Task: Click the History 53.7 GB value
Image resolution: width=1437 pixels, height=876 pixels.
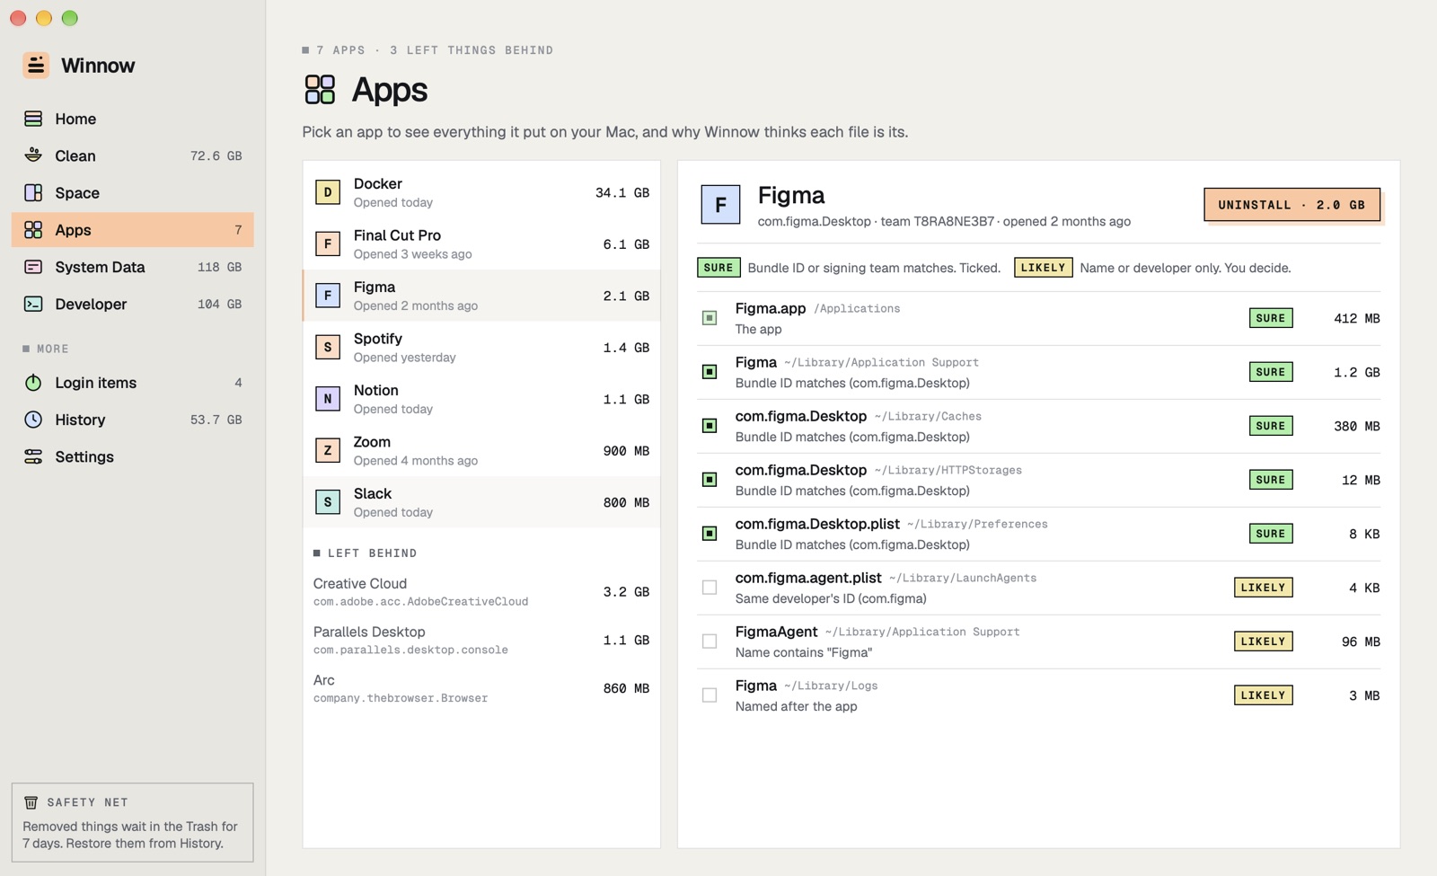Action: click(x=216, y=420)
